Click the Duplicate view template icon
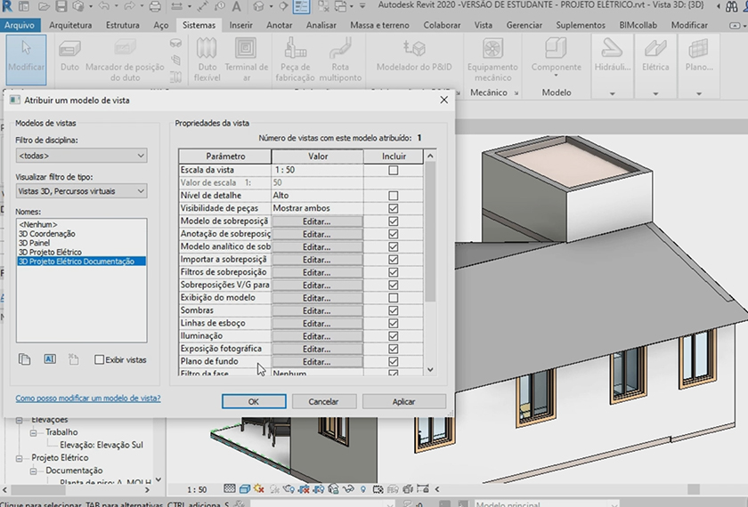This screenshot has width=748, height=507. (x=25, y=359)
